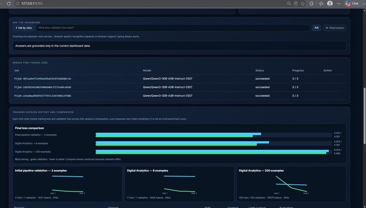This screenshot has height=208, width=366.
Task: Click 3 / 3 progress in ftjob-4bfaa9ef row
Action: [295, 79]
